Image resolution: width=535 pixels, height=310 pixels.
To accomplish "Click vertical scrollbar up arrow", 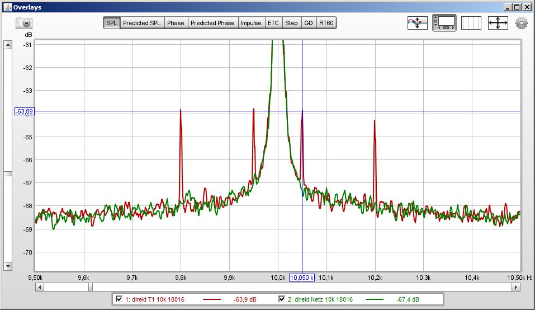I will tap(8, 45).
